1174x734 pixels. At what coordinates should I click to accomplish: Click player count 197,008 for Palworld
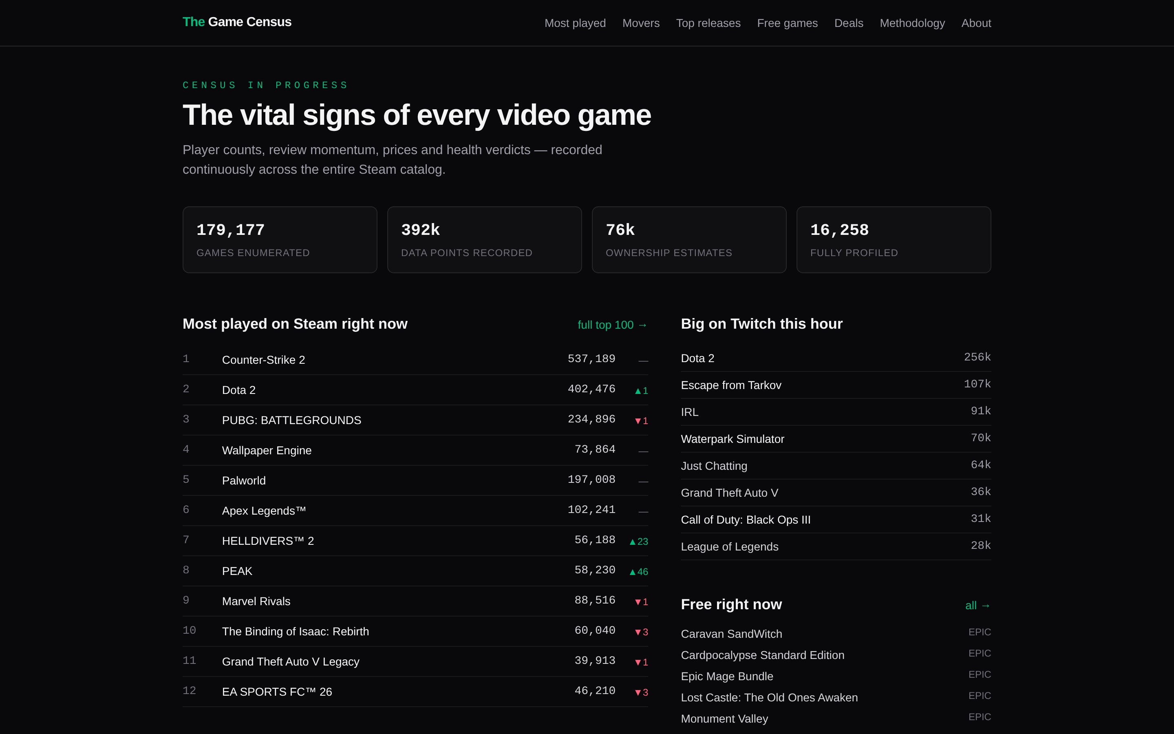click(x=591, y=480)
